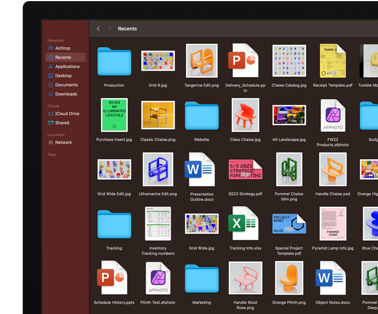Image resolution: width=378 pixels, height=314 pixels.
Task: Open AirDrop in the sidebar
Action: 62,48
